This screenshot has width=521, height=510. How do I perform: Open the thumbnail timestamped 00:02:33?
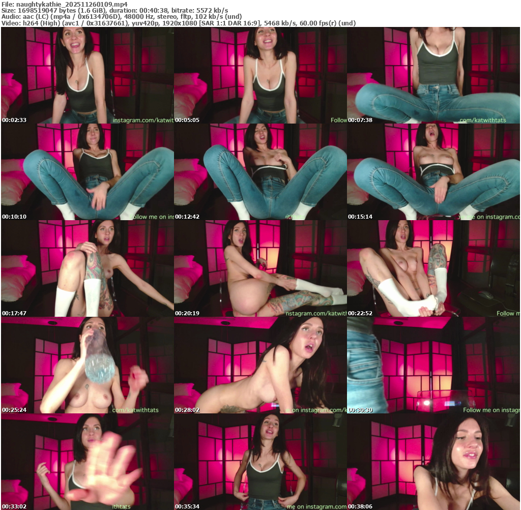(x=88, y=75)
